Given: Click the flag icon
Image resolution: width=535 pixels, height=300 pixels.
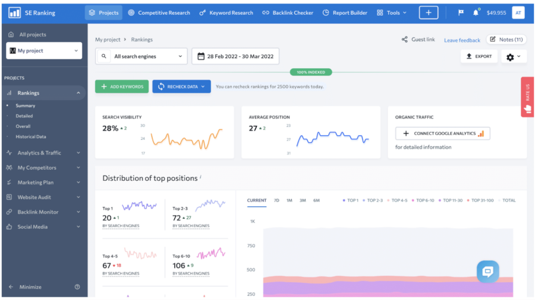Looking at the screenshot, I should coord(461,12).
